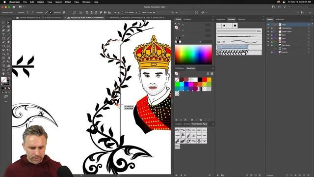Hide the decorations layer

[x=268, y=28]
